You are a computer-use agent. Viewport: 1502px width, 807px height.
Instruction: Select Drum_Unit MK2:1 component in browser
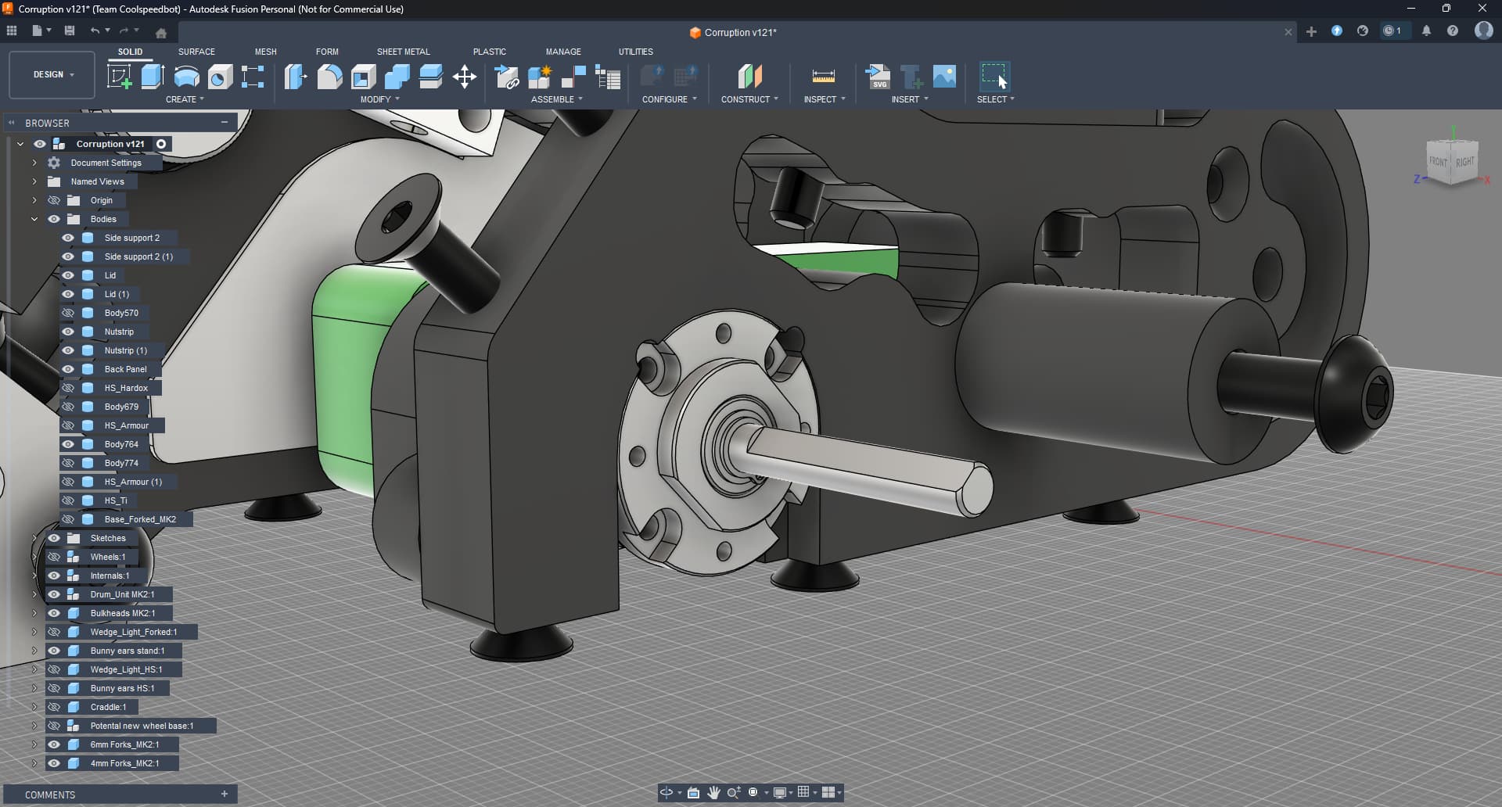click(122, 594)
